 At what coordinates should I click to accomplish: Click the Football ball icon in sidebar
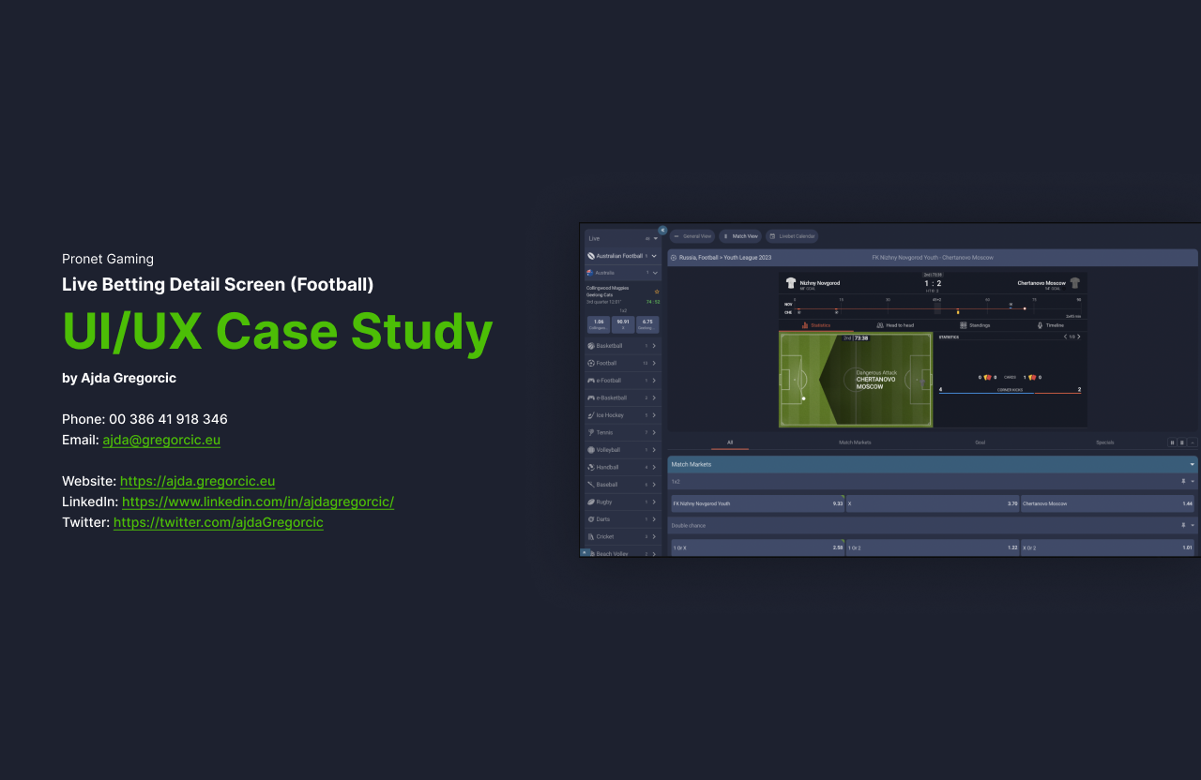click(591, 363)
